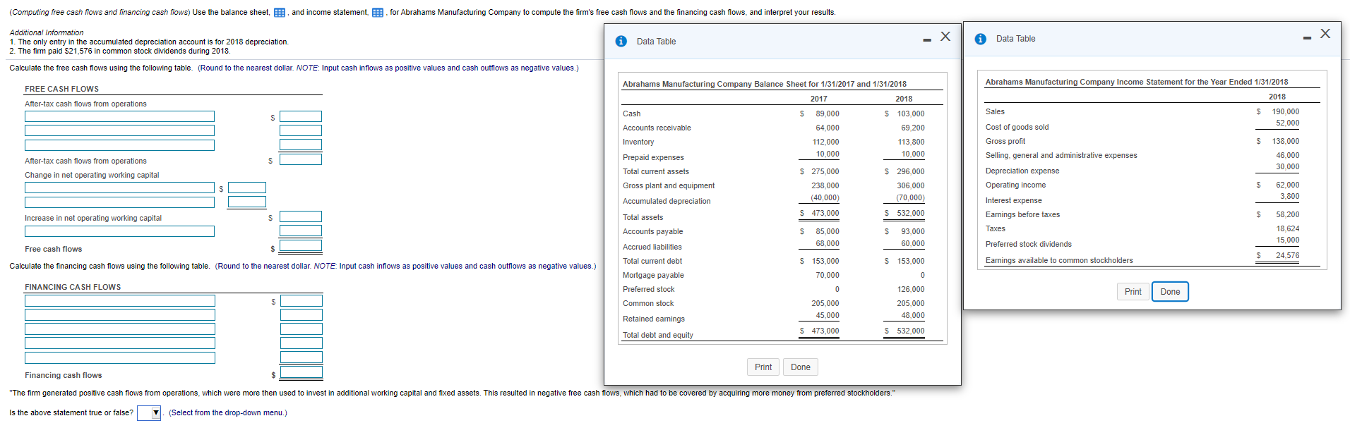Select first dollar value field under After-tax cash flows heading
Screen dimensions: 1350x447
pos(301,116)
